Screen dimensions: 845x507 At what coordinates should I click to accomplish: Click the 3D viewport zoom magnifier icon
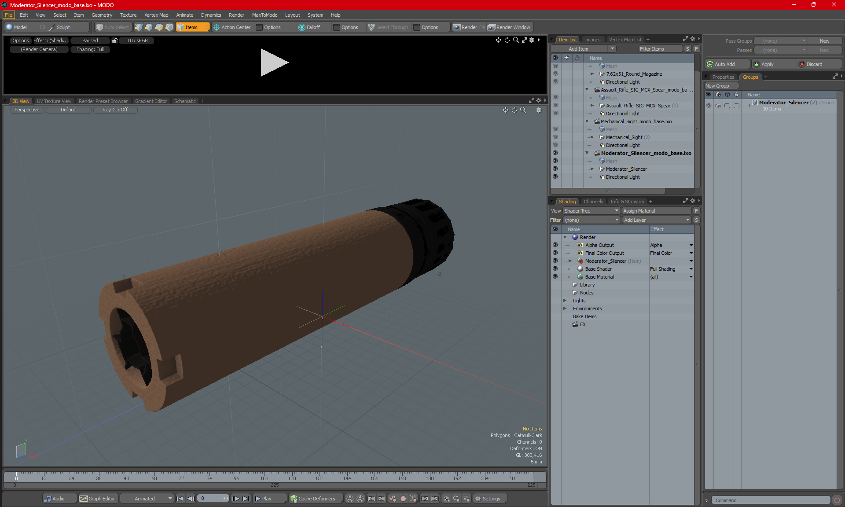523,110
